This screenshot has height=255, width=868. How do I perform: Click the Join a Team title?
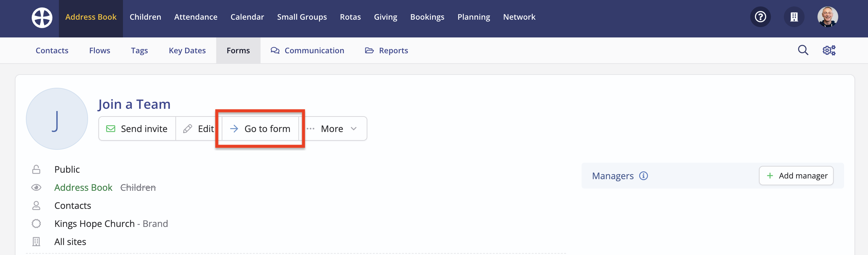134,104
